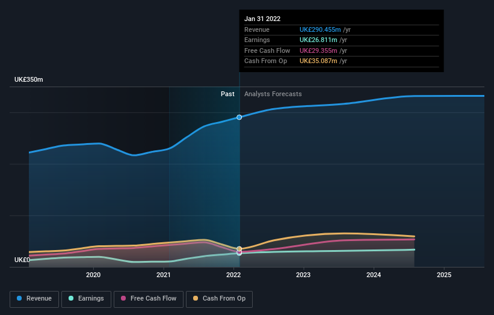Click the 2021 x-axis label
Viewport: 494px width, 315px height.
click(x=163, y=275)
